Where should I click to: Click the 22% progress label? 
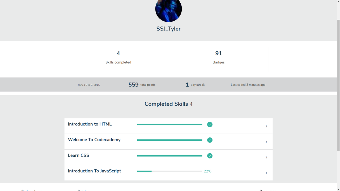(207, 171)
